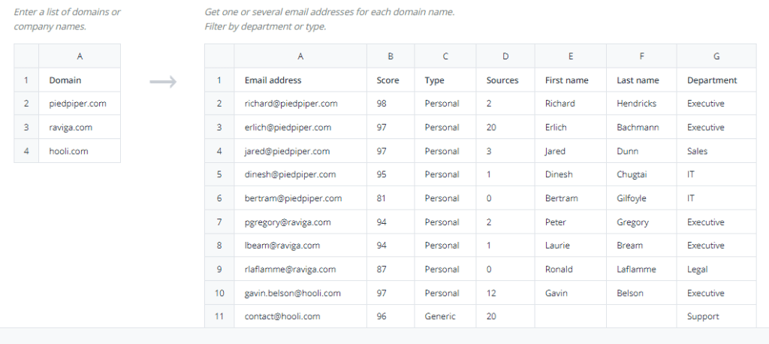Click the Domain header cell

[80, 80]
